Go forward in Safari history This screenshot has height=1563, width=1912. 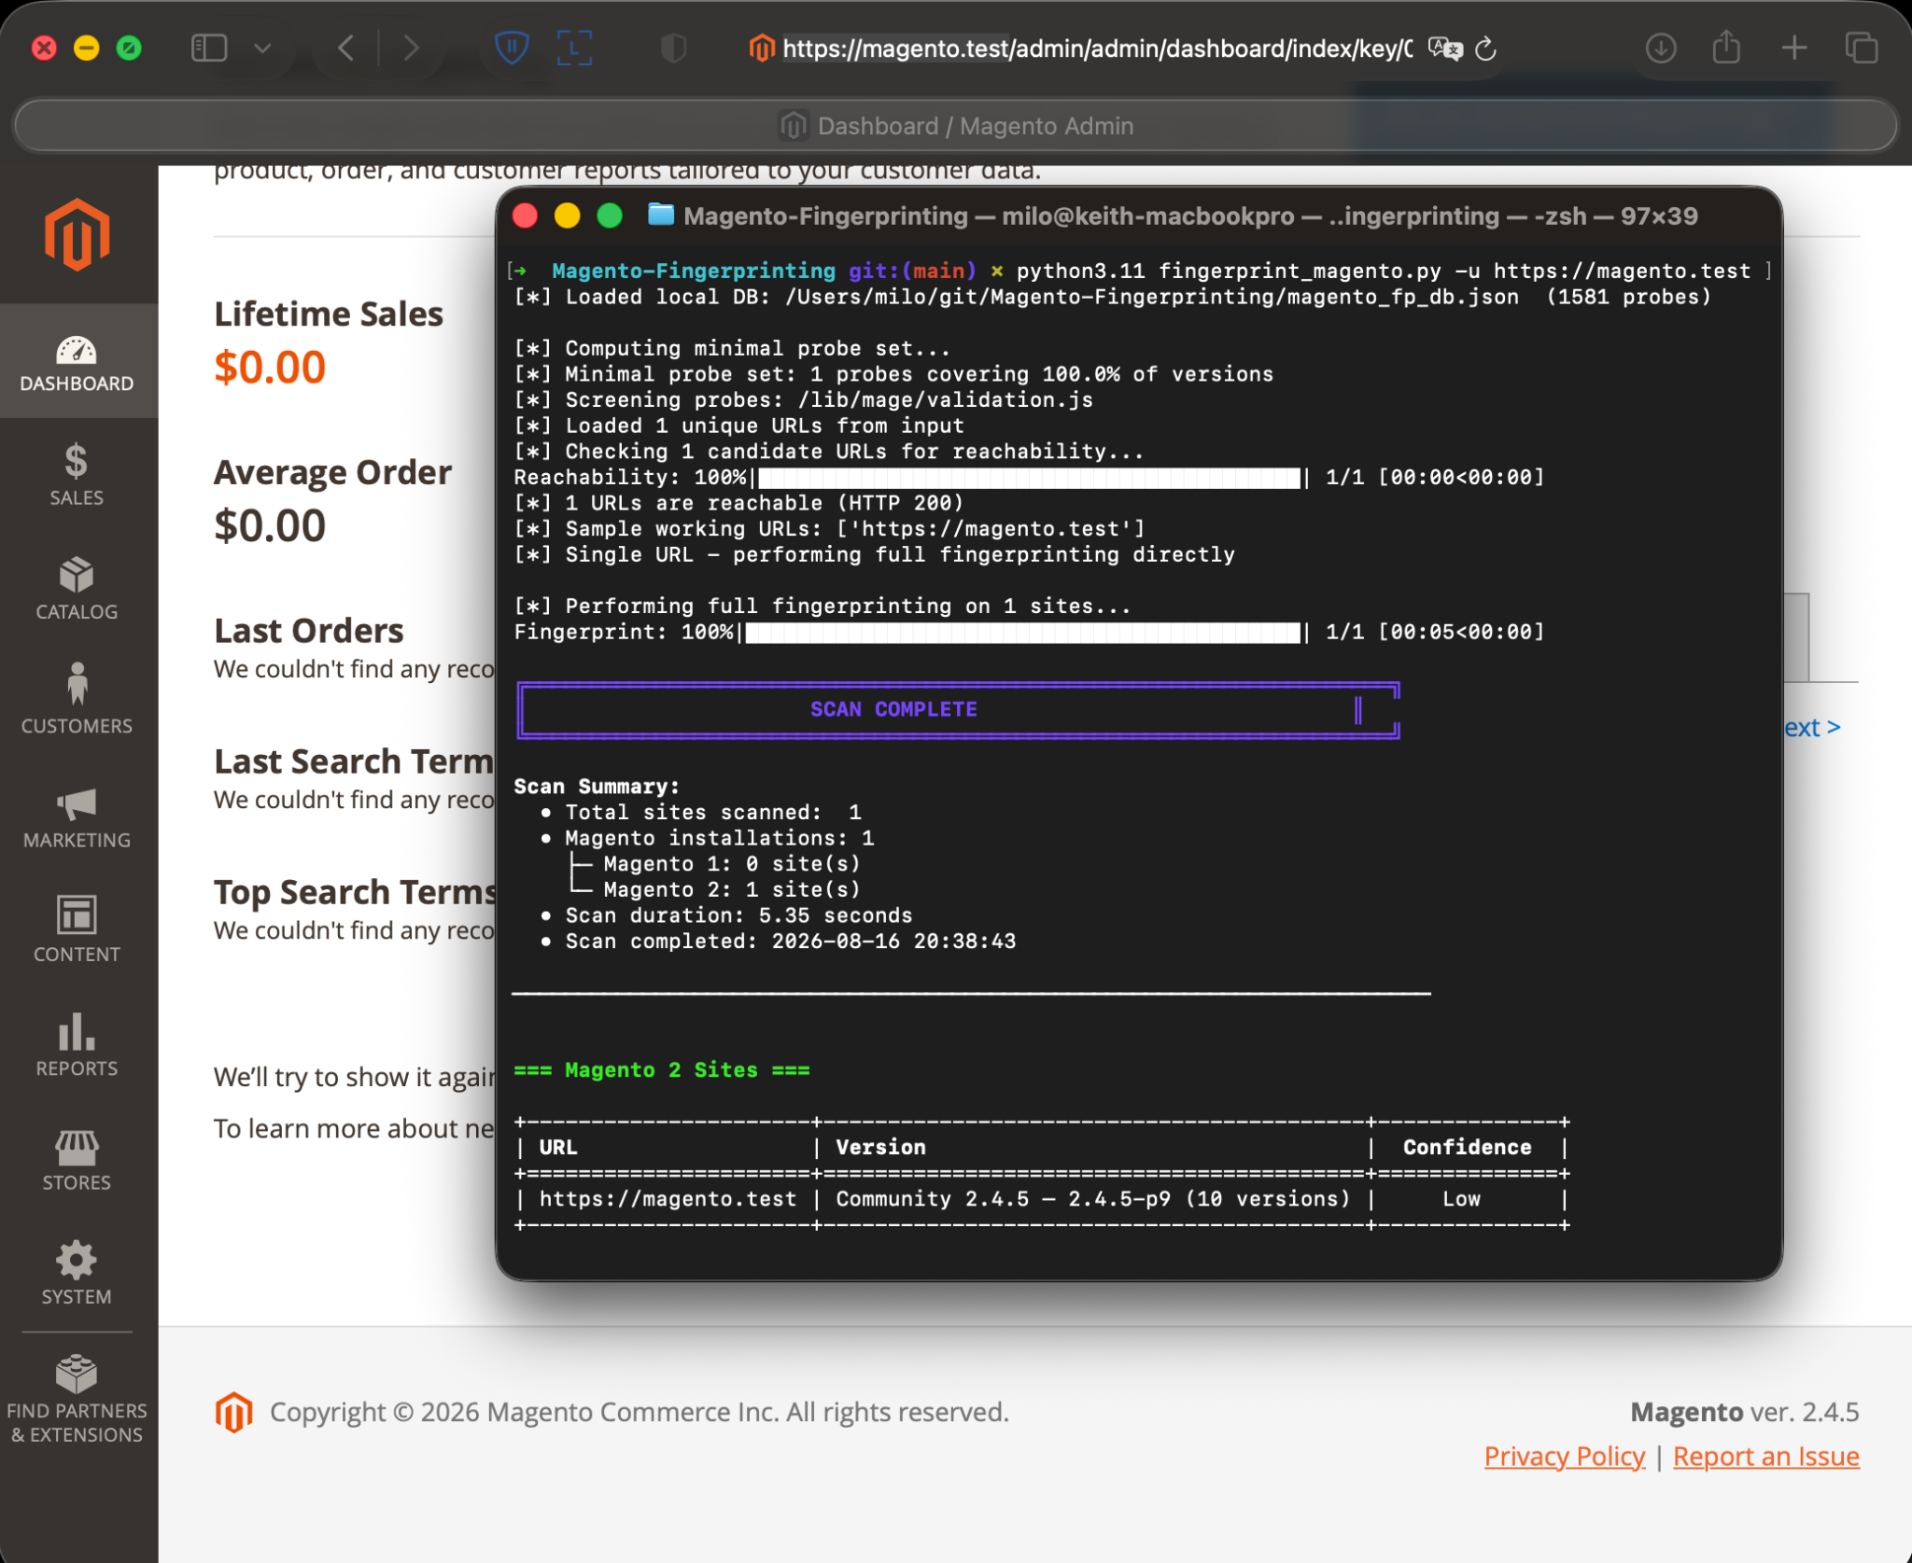pyautogui.click(x=411, y=48)
